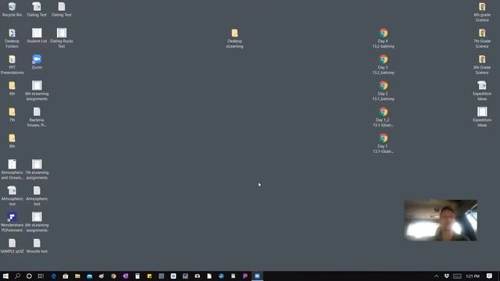The height and width of the screenshot is (281, 500).
Task: Open Sticky Notes from taskbar
Action: tap(149, 276)
